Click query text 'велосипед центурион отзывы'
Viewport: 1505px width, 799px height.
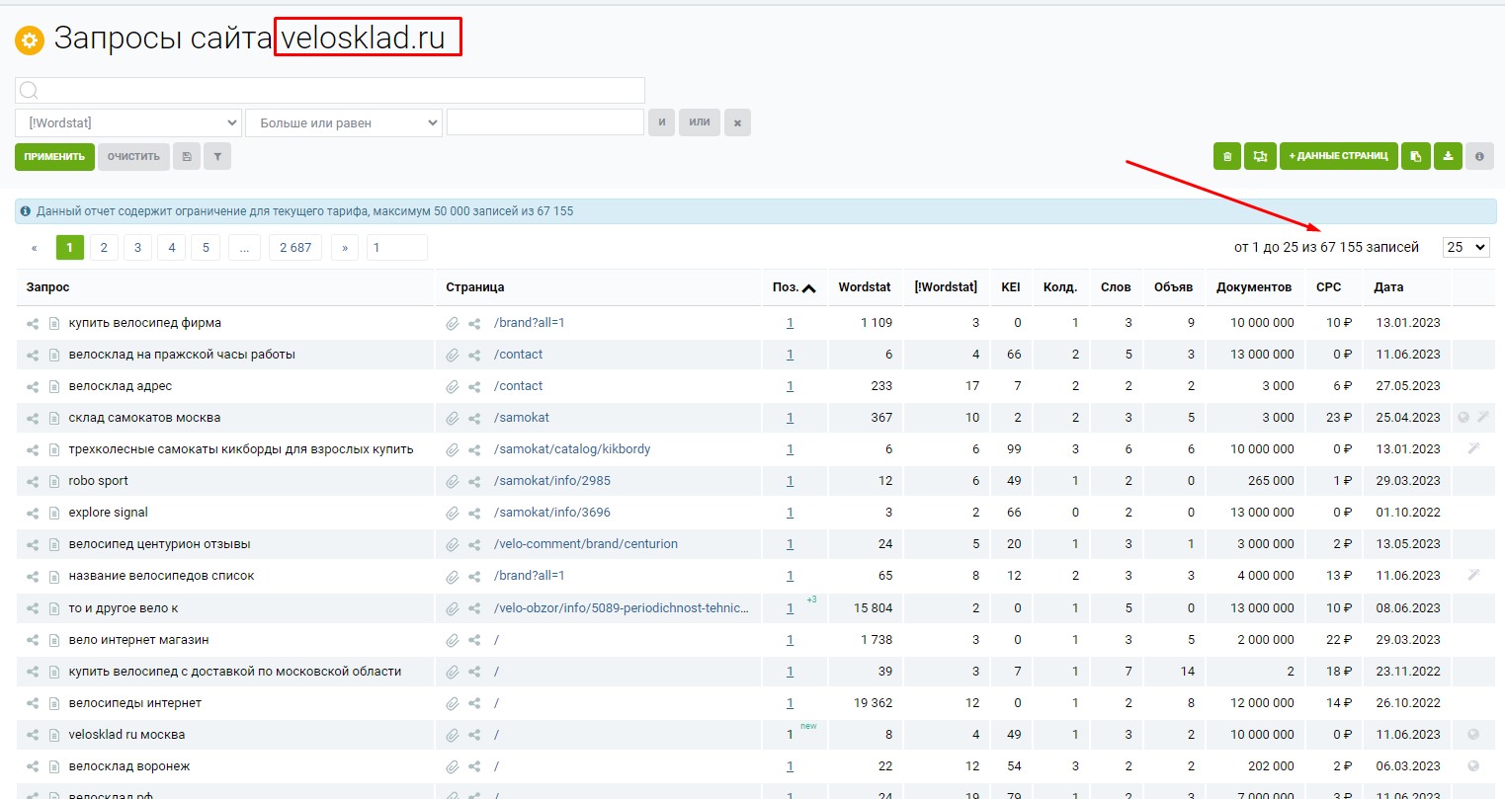coord(159,544)
